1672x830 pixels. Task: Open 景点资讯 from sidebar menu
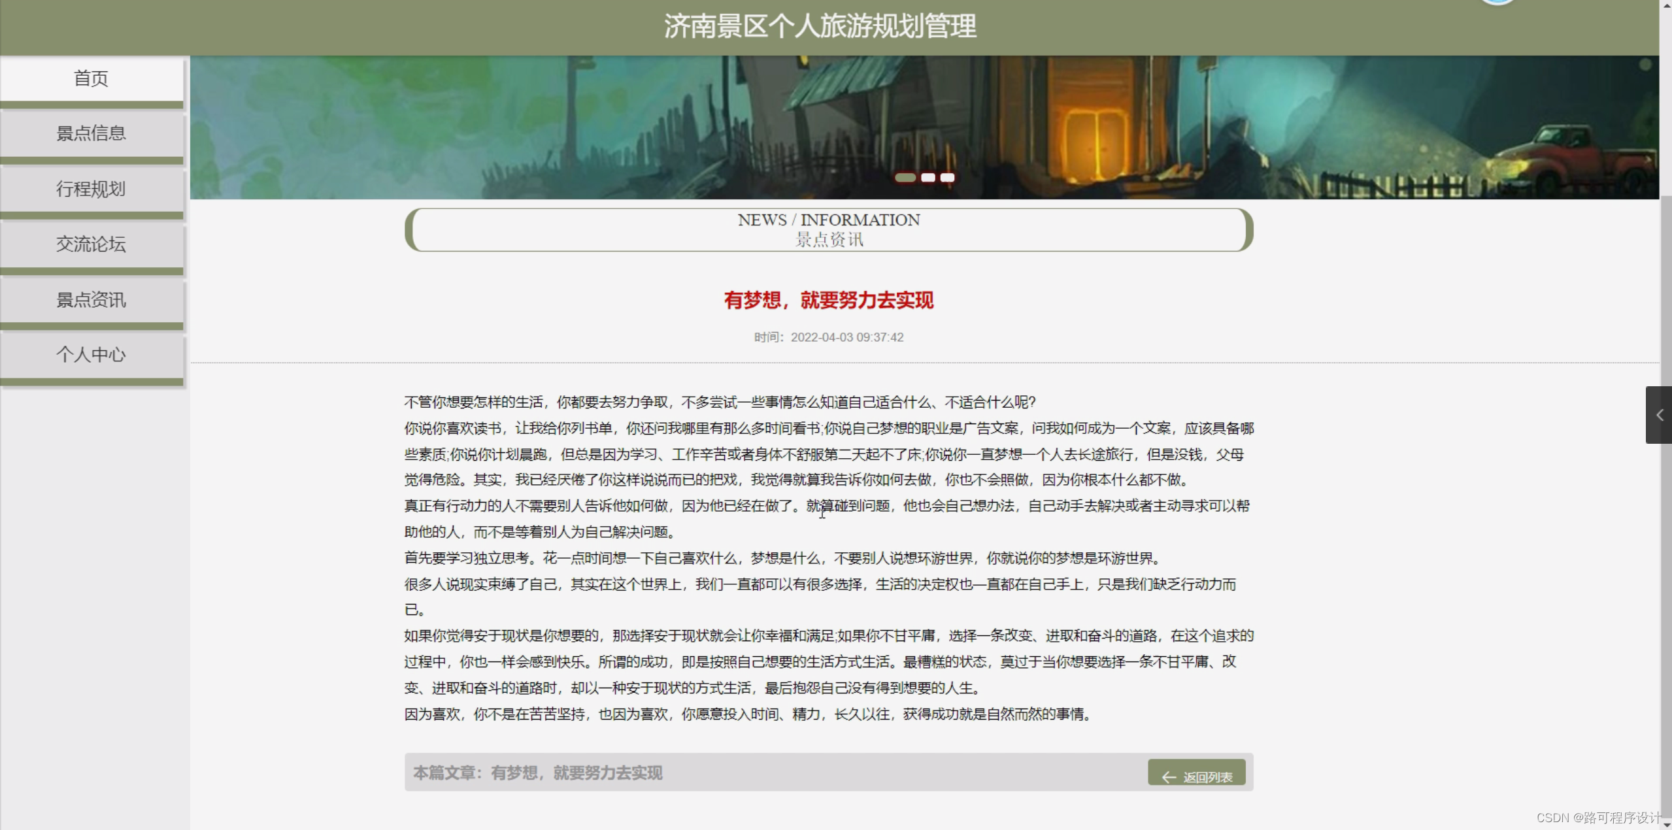(91, 300)
